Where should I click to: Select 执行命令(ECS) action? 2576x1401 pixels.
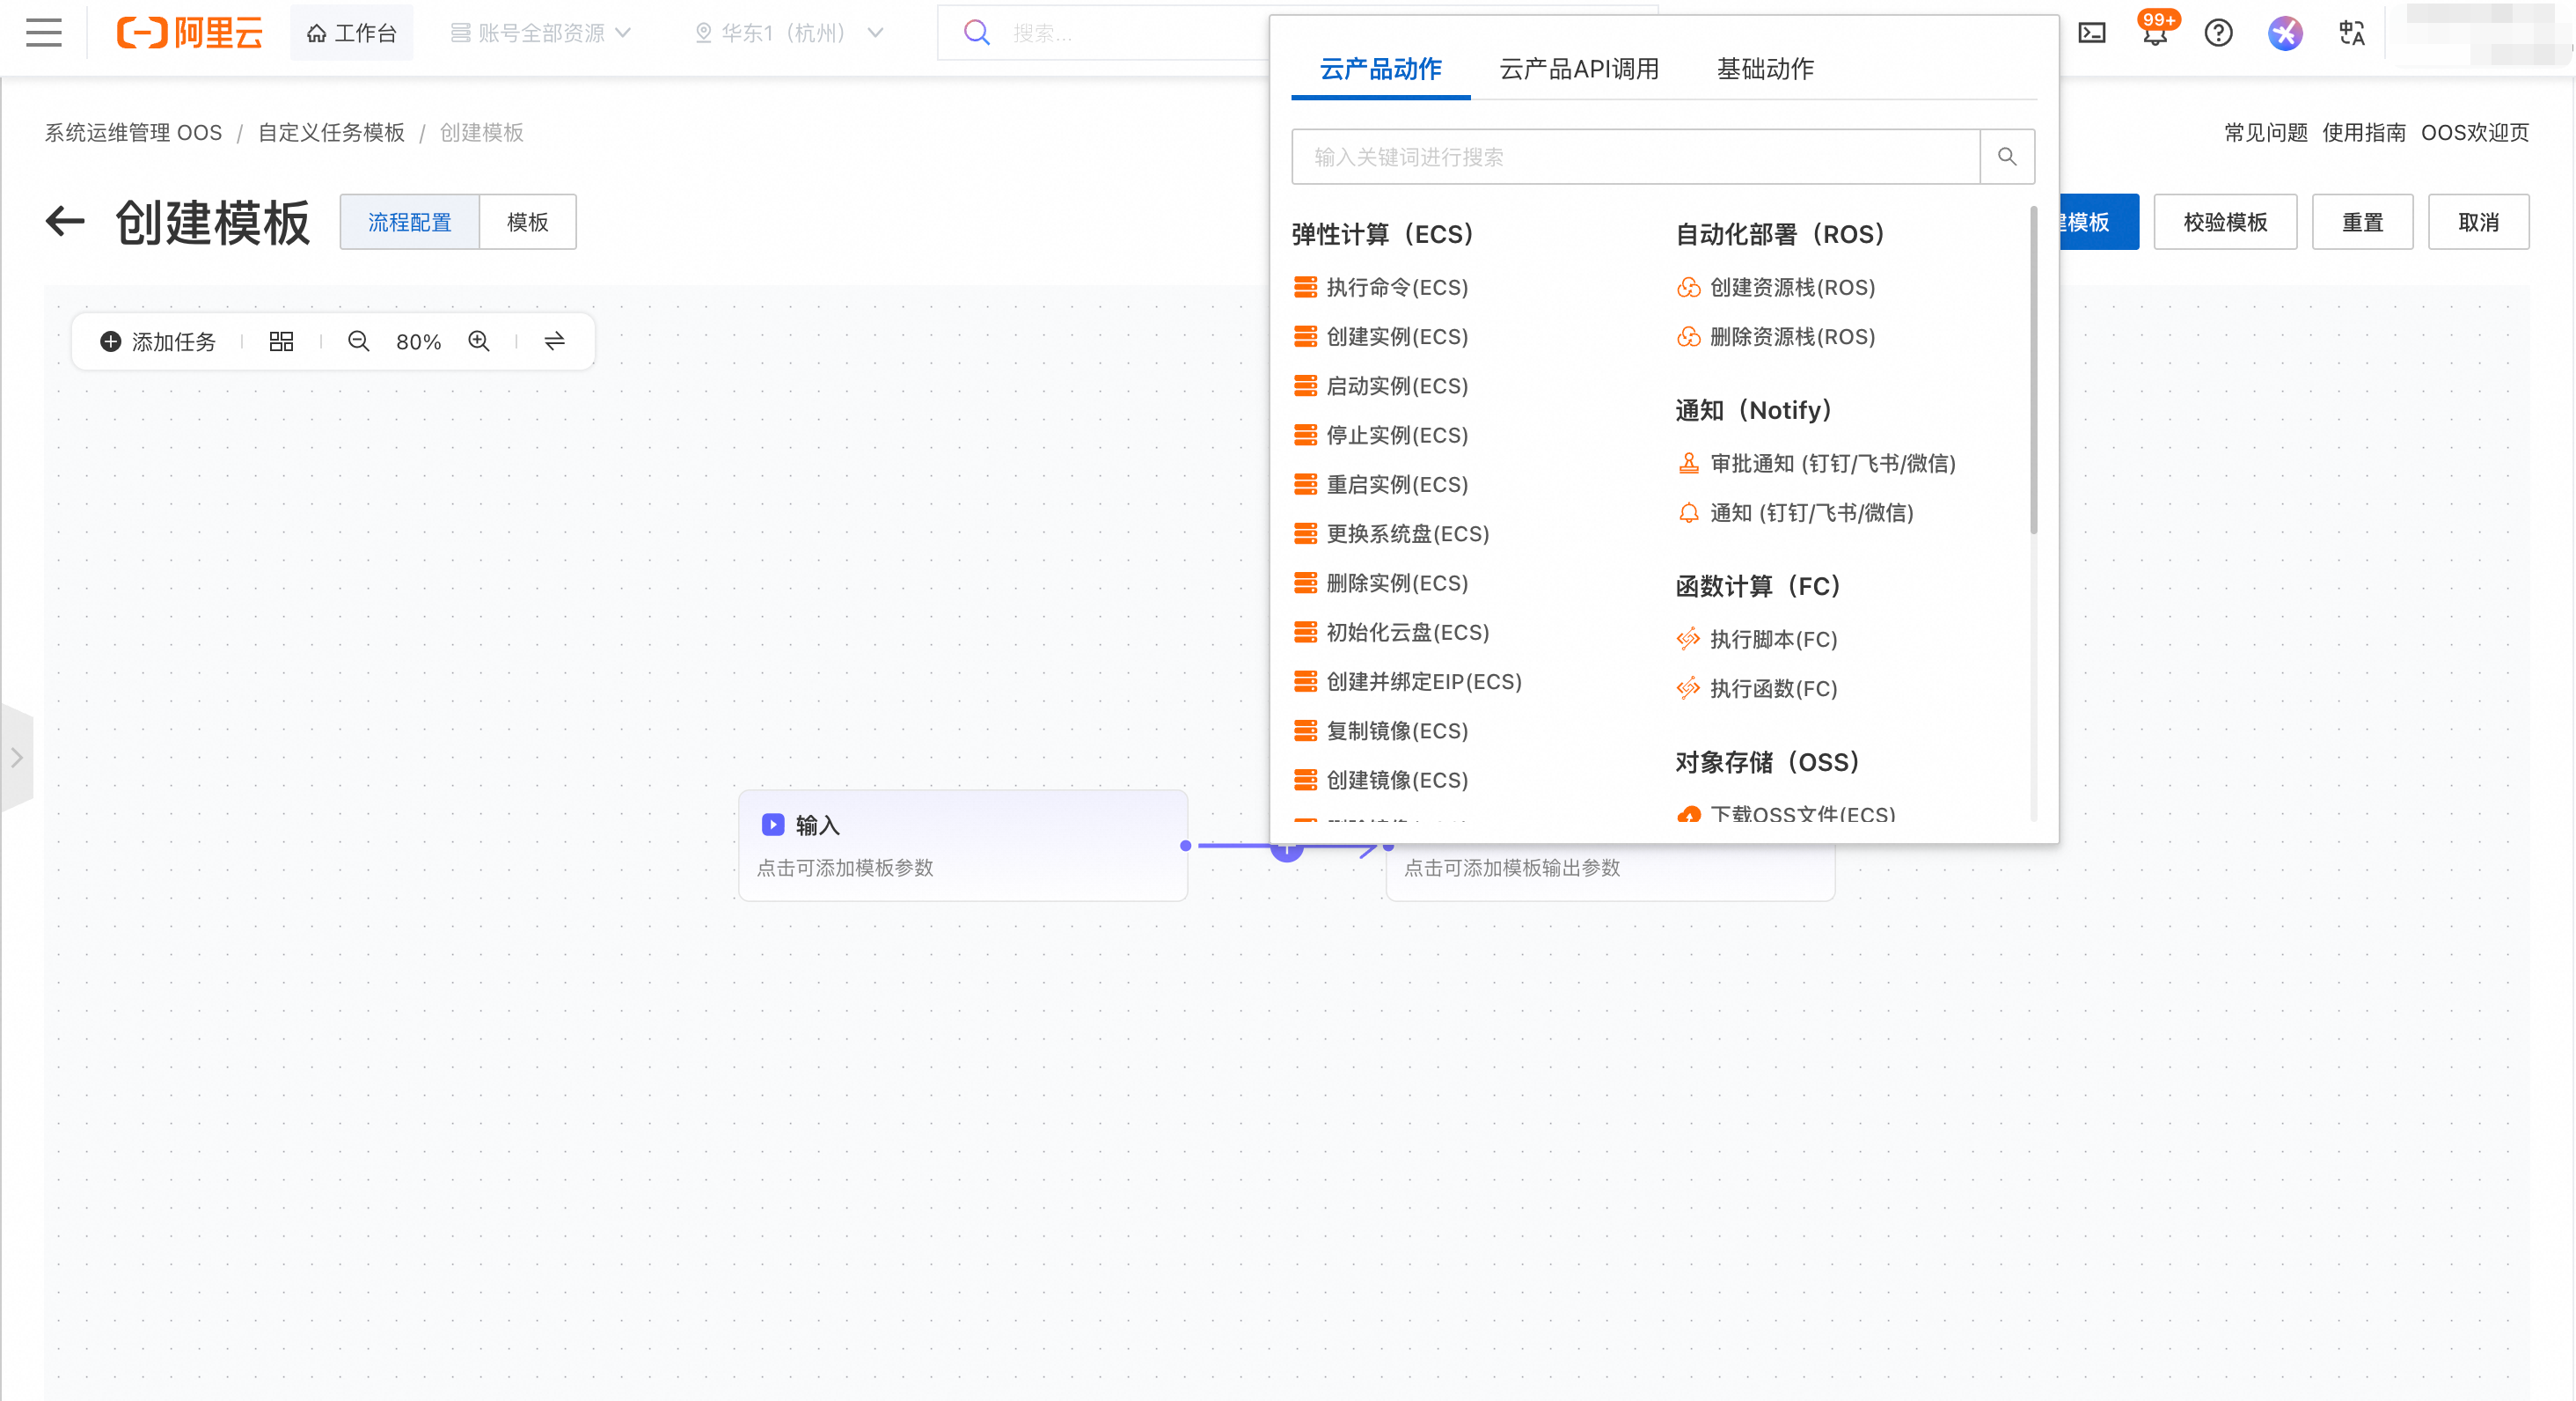tap(1396, 288)
